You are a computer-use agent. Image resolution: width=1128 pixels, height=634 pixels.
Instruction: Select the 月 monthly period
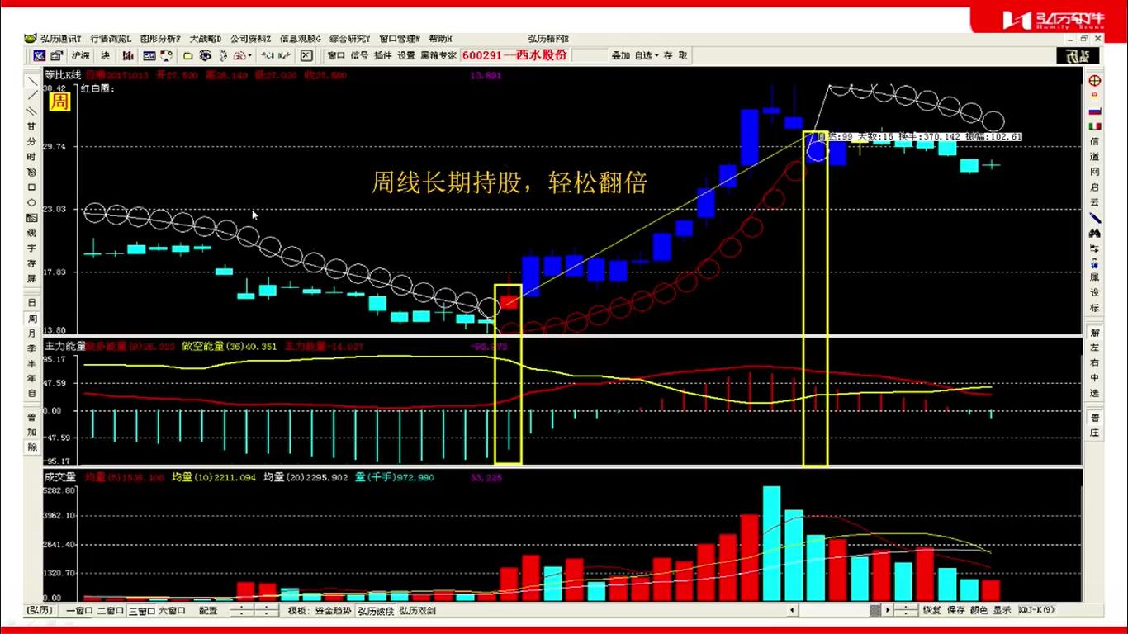pyautogui.click(x=32, y=334)
